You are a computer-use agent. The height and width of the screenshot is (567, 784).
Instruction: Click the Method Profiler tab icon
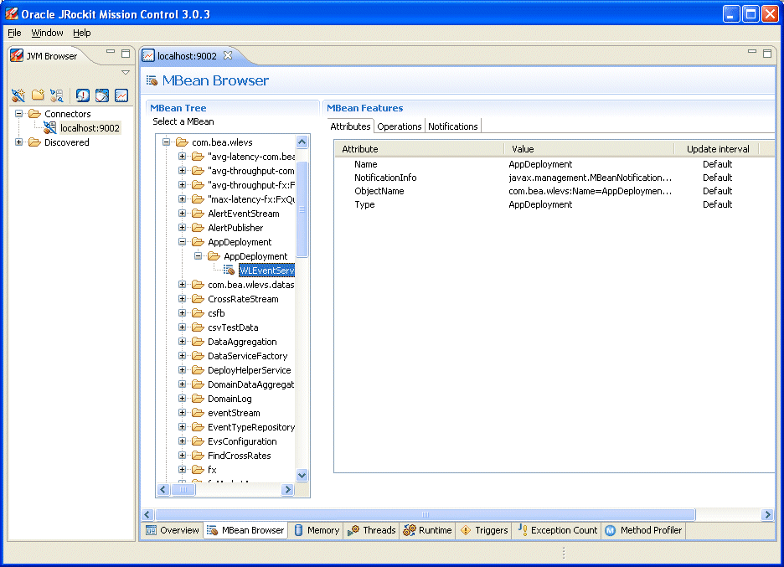tap(610, 530)
